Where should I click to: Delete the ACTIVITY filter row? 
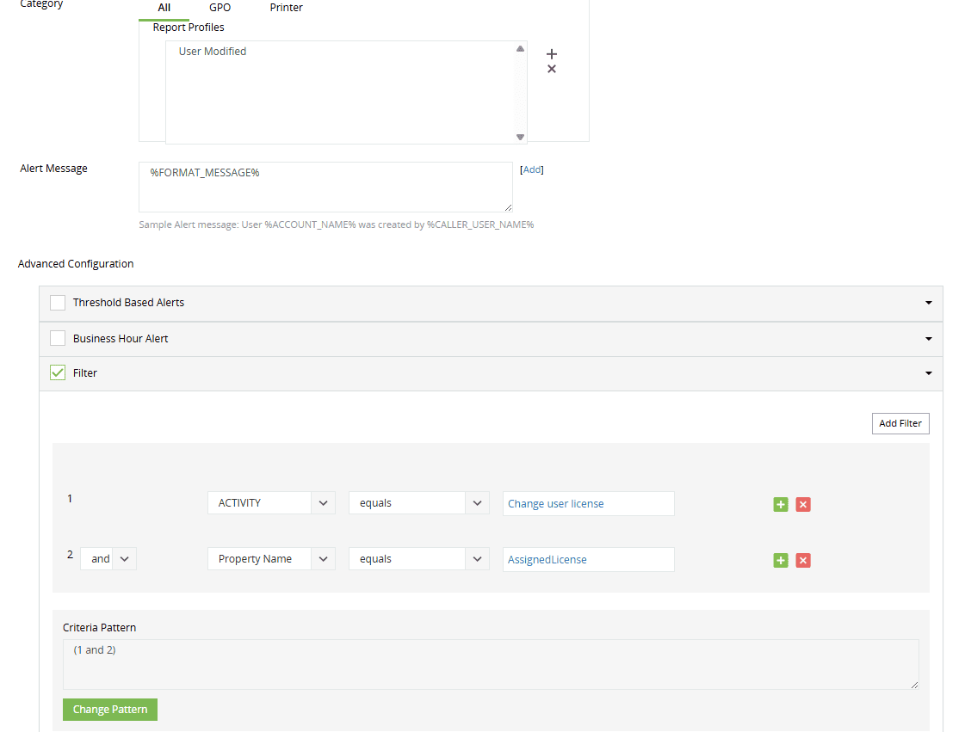[803, 504]
